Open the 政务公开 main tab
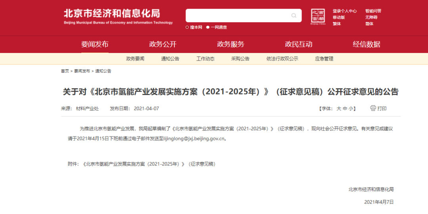The width and height of the screenshot is (428, 214). 162,44
